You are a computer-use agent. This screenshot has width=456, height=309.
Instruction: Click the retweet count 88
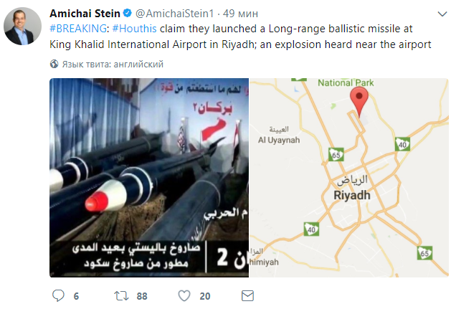pyautogui.click(x=141, y=295)
